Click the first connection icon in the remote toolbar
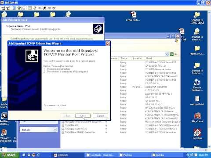 [x=4, y=8]
